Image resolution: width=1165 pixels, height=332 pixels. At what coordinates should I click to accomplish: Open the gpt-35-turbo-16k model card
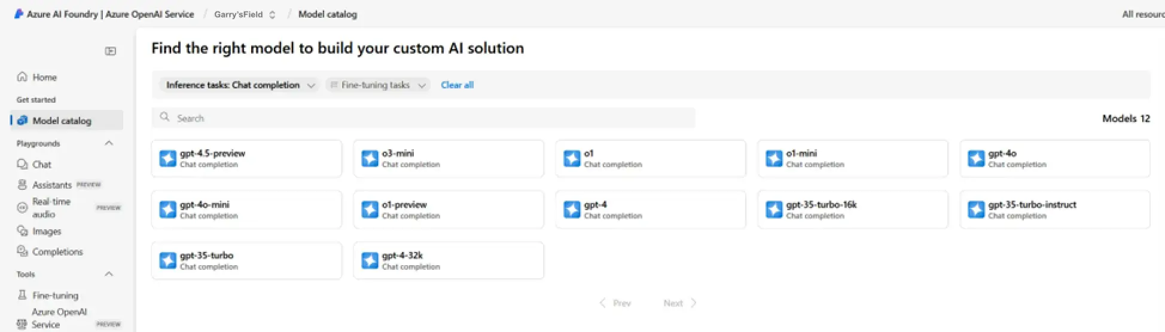point(853,210)
